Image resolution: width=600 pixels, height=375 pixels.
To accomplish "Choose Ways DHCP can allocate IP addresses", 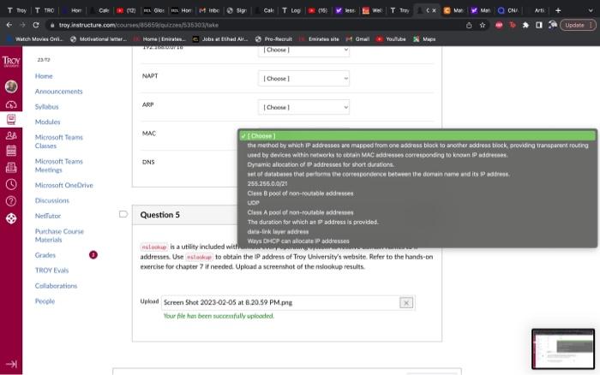I will 417,241.
